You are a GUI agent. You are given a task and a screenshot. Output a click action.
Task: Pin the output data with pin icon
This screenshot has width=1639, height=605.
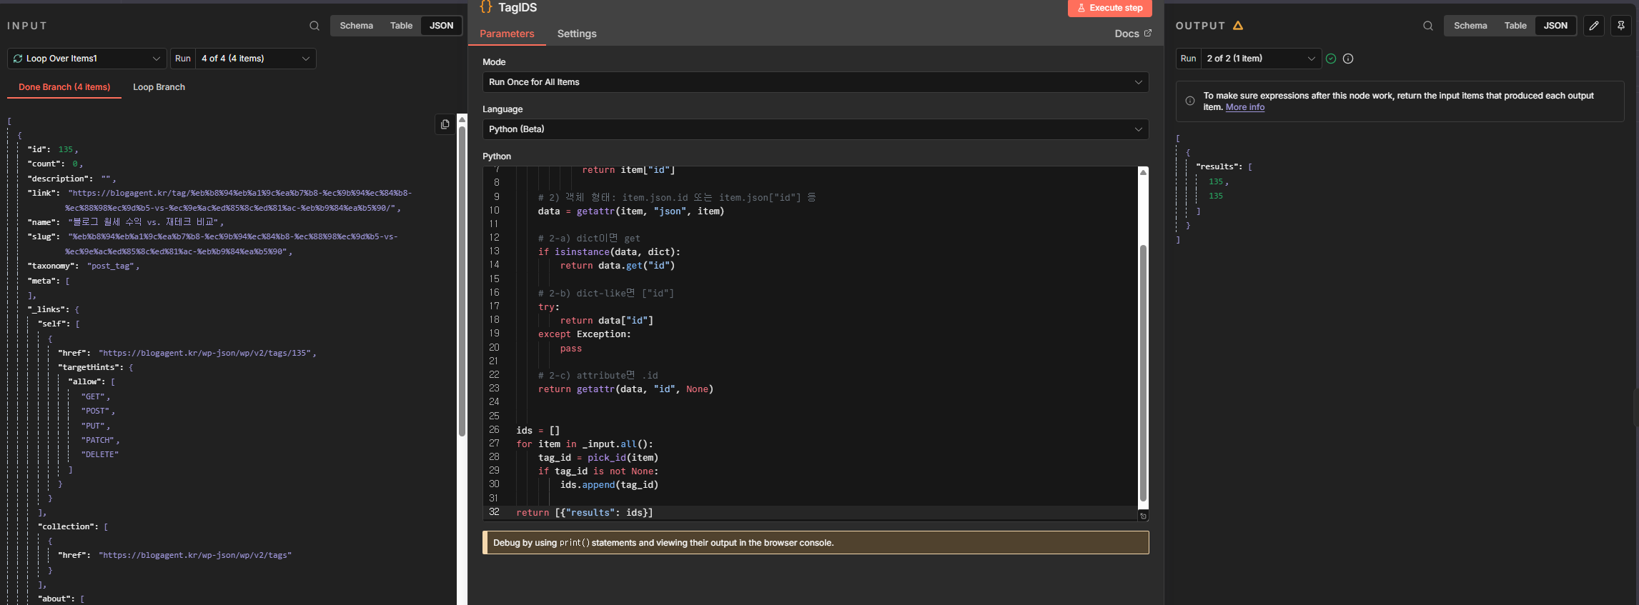pos(1620,26)
